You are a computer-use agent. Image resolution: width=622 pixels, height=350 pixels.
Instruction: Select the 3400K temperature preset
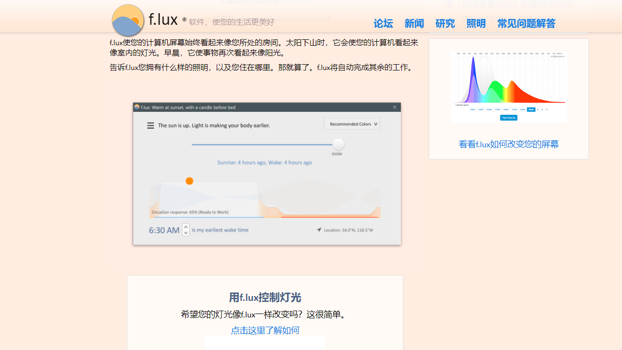(506, 109)
